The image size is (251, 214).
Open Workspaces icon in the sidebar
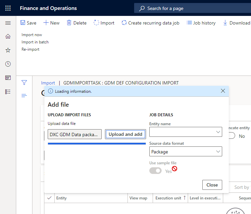pos(8,78)
